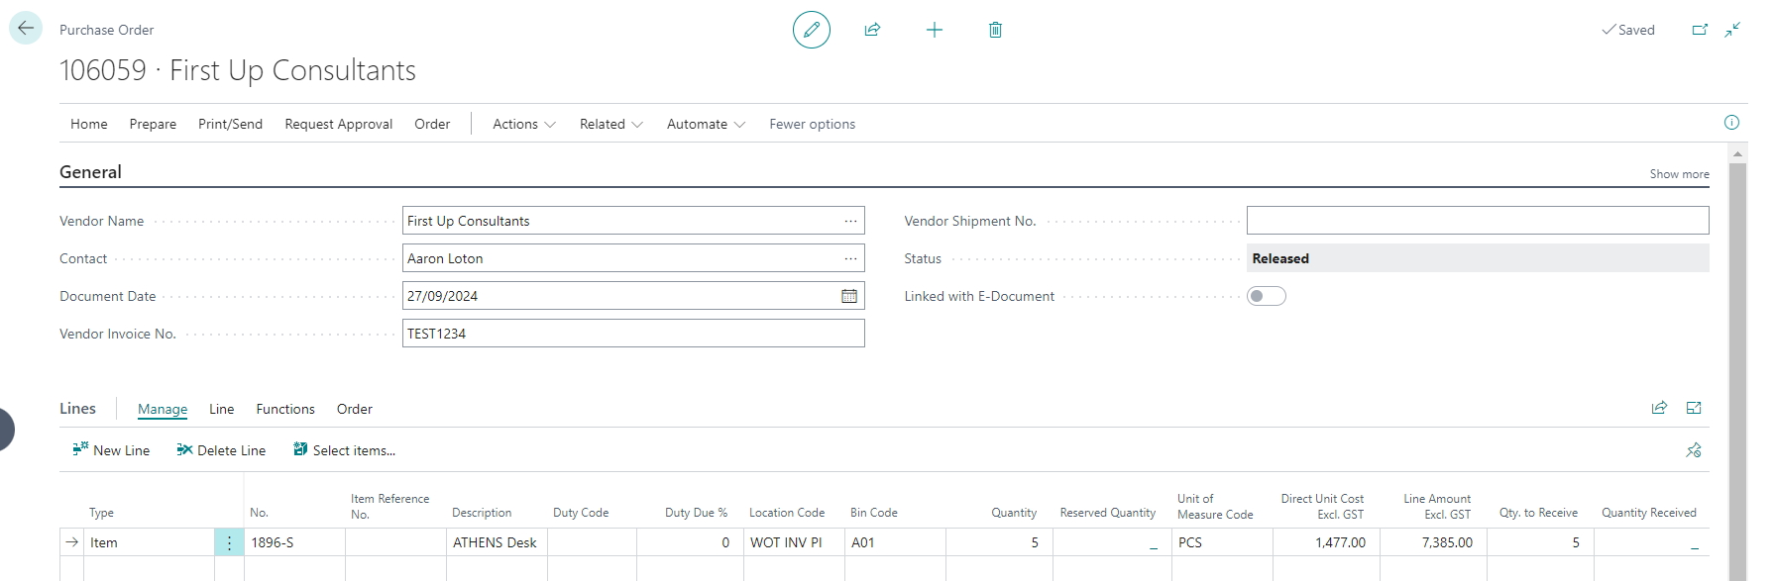This screenshot has width=1774, height=581.
Task: Click Direct Unit Cost value 1,477.00
Action: click(x=1326, y=542)
